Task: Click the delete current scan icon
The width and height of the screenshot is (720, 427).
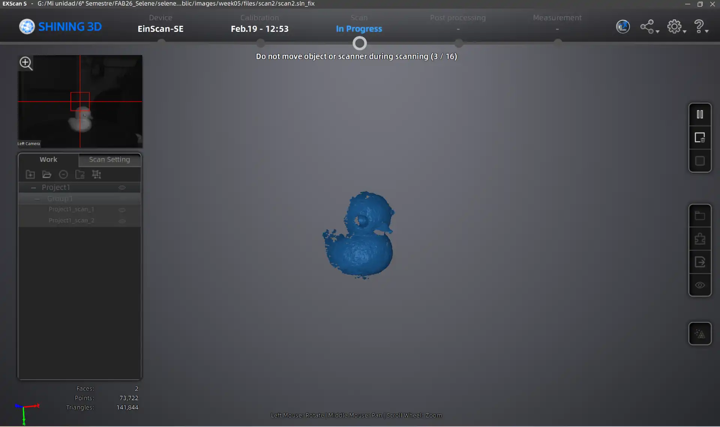Action: click(700, 137)
